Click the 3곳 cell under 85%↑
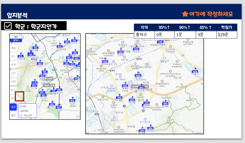Viewport: 245px width, 143px height. tap(206, 35)
